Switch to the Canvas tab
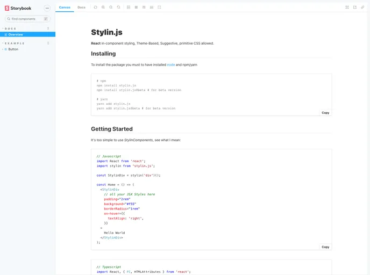The height and width of the screenshot is (275, 370). [65, 8]
